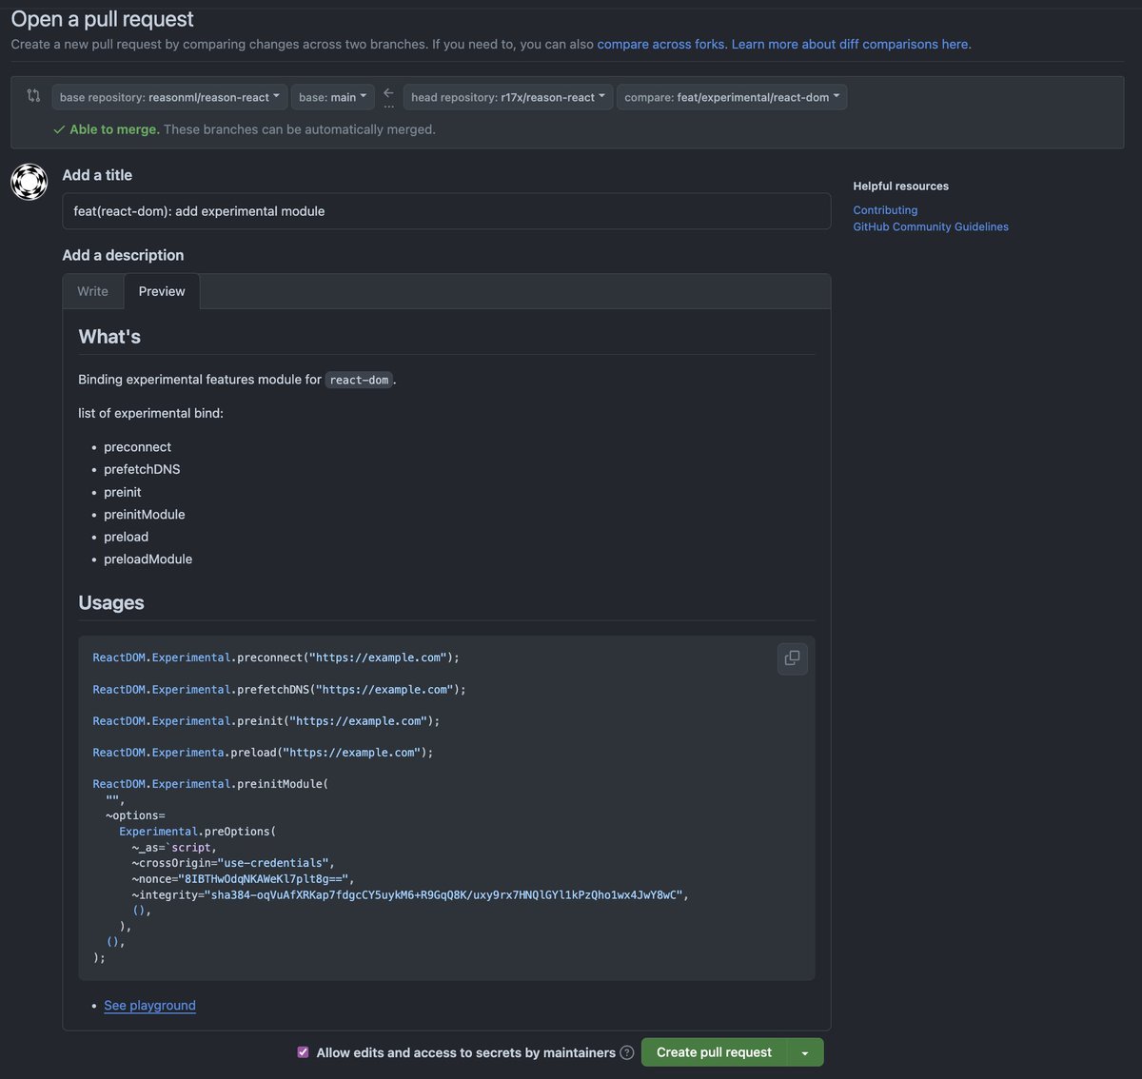Open the base: main branch dropdown
This screenshot has width=1142, height=1079.
pos(332,97)
